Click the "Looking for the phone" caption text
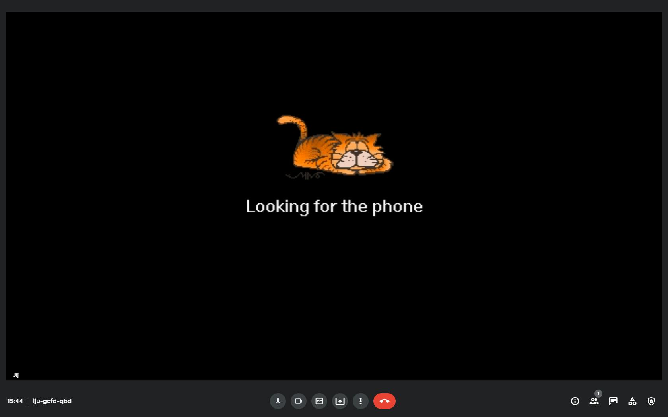Image resolution: width=668 pixels, height=417 pixels. coord(334,207)
